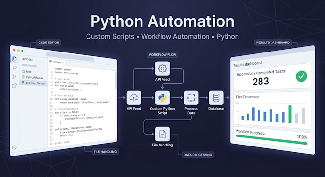Open process_files.py in the explorer

coord(33,83)
